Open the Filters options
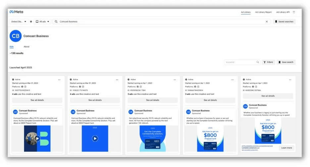 click(x=268, y=62)
